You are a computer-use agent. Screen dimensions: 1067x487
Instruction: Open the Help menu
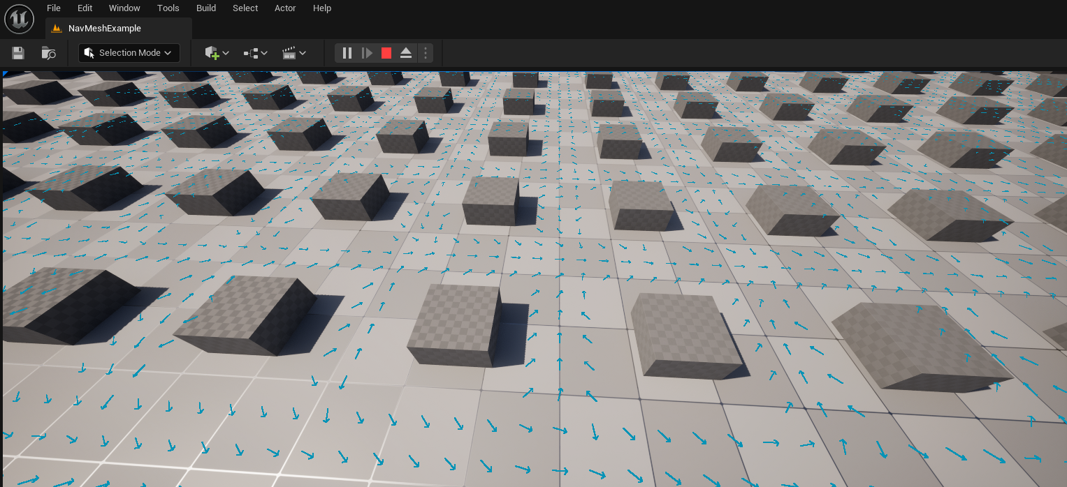pos(322,8)
